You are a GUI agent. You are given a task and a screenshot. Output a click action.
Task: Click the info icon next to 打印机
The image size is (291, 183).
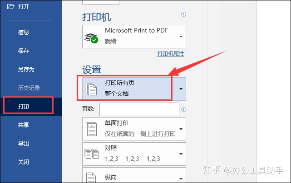coord(183,14)
